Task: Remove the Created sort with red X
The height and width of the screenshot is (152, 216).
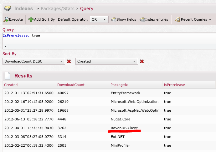Action: (142, 61)
